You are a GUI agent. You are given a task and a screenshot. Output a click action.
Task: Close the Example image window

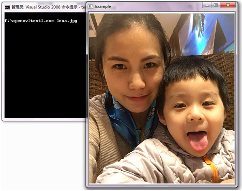(228, 5)
